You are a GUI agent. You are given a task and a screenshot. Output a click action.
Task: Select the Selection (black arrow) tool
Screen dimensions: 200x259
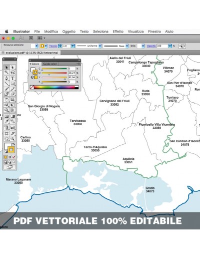[x=6, y=67]
